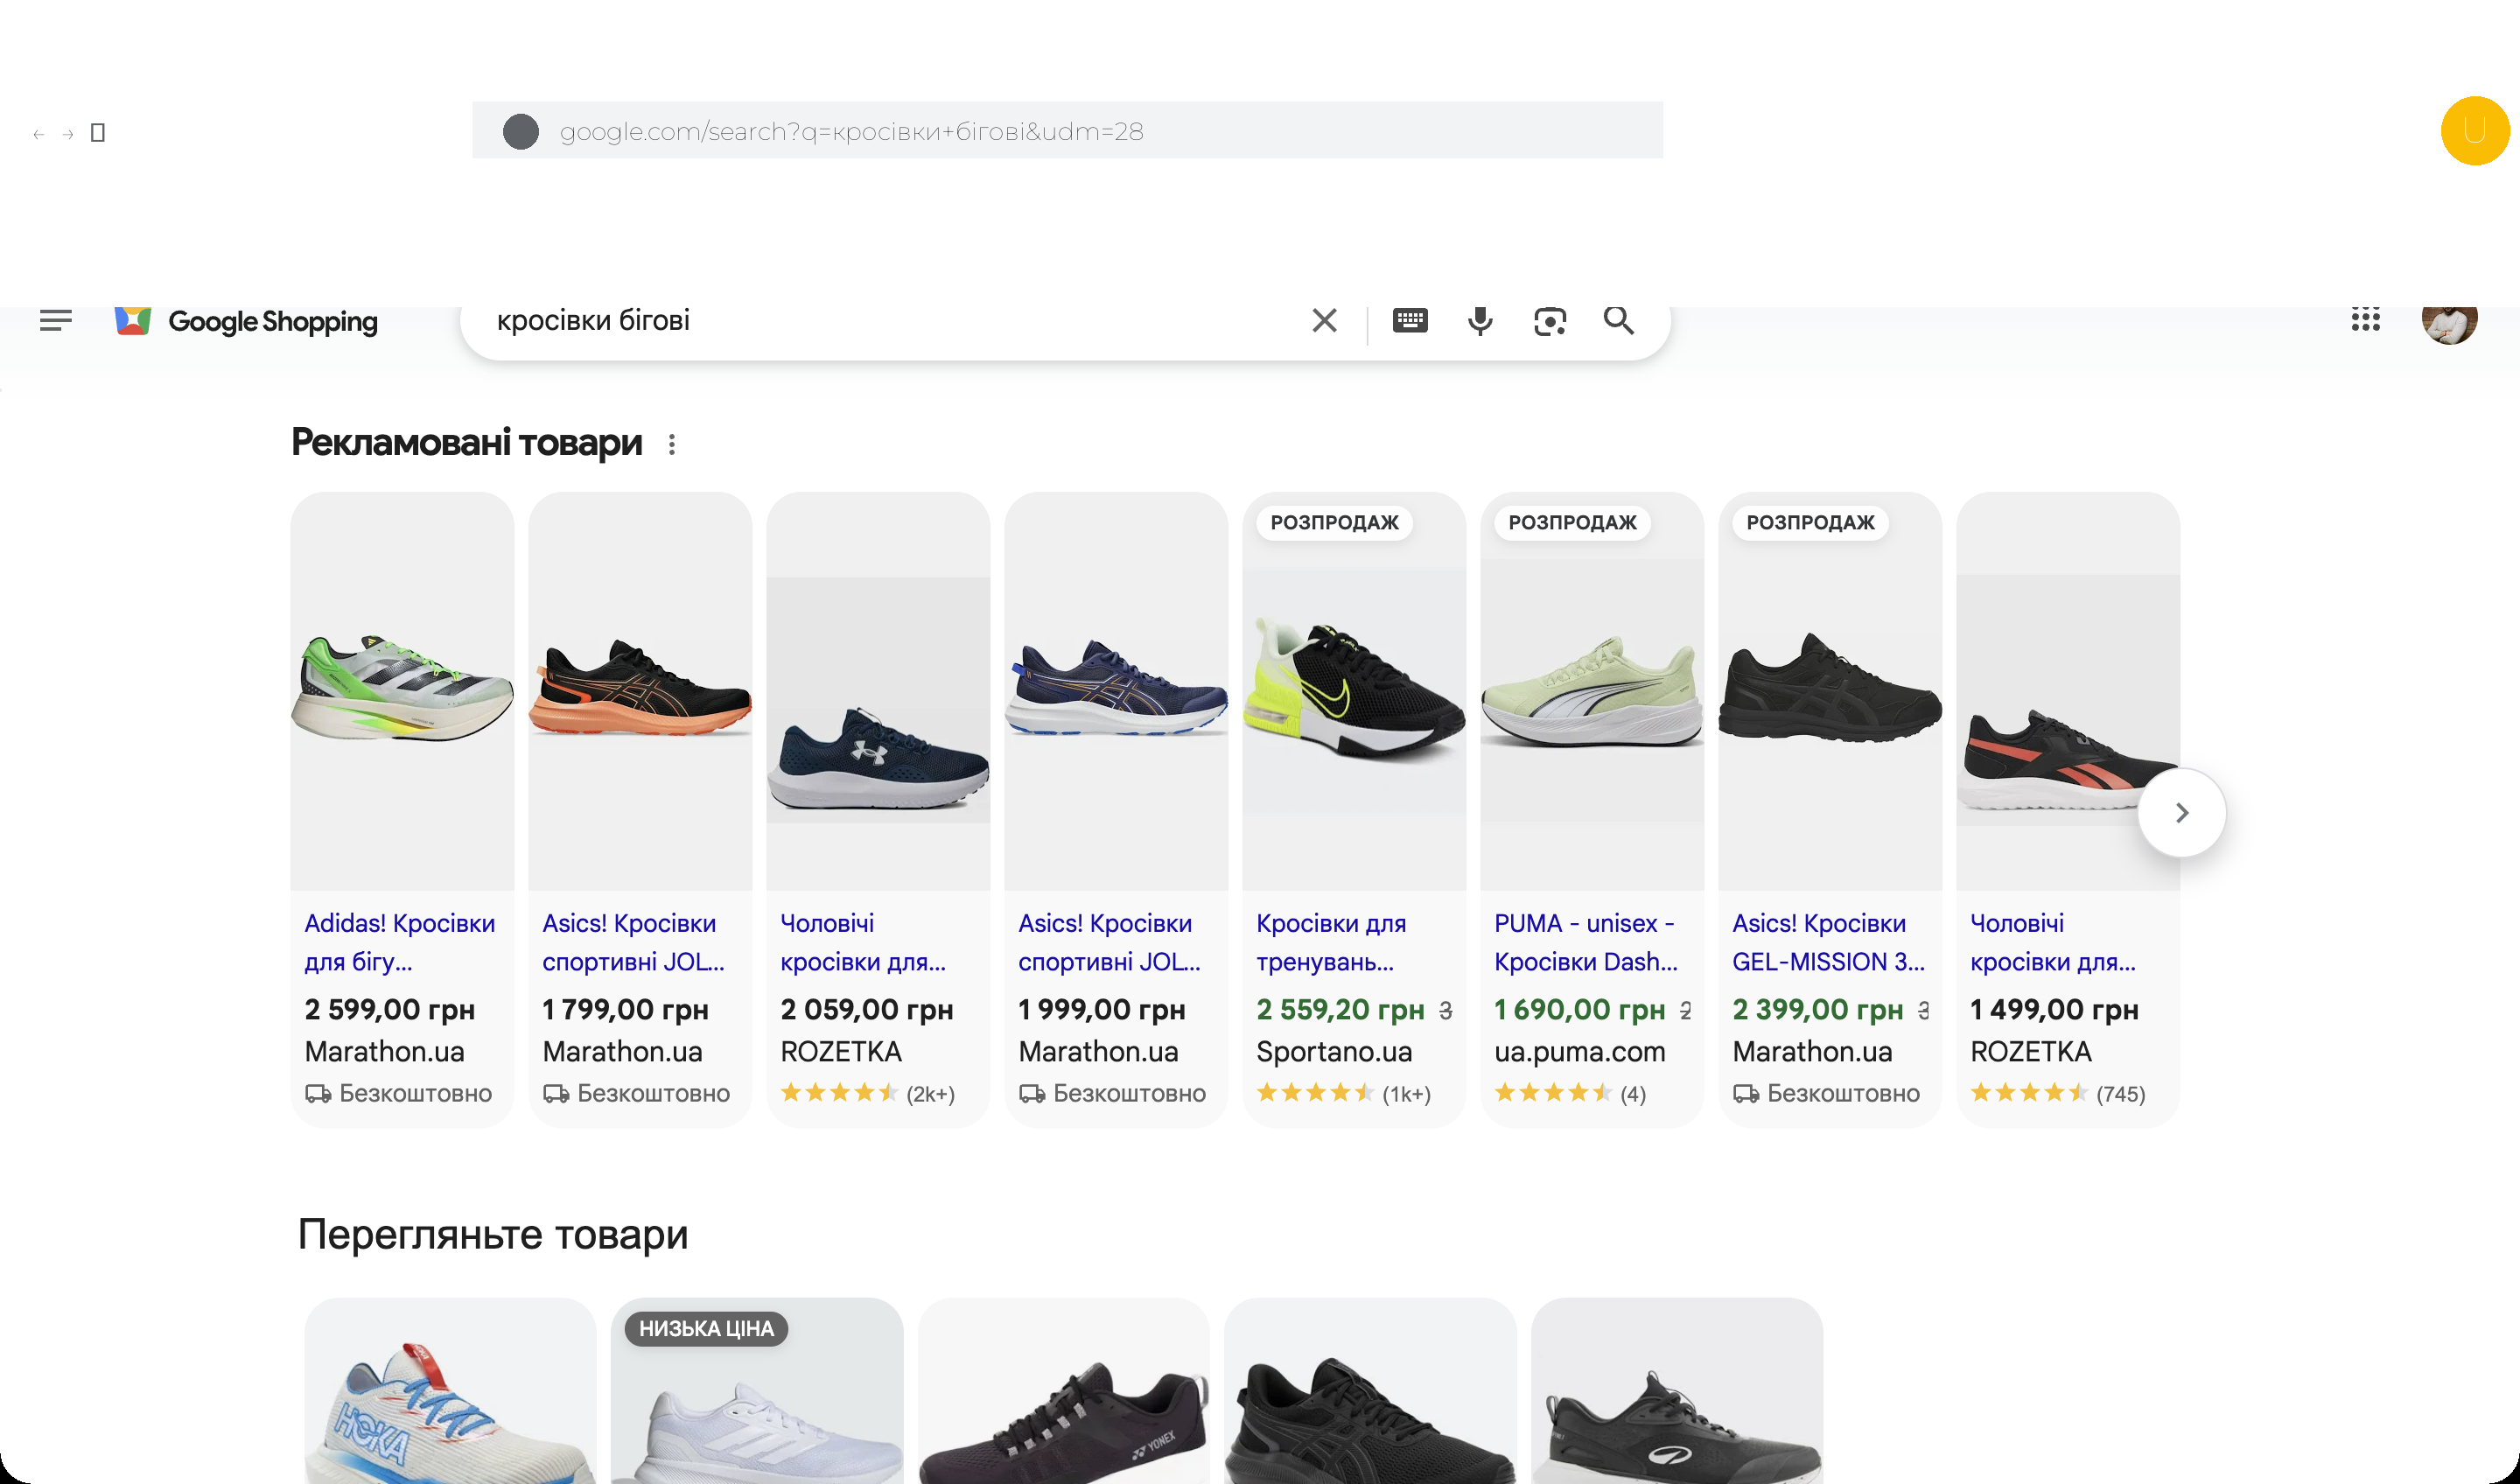Click the ROZETKA seller under 2 059,00 грн
This screenshot has width=2520, height=1484.
(841, 1051)
